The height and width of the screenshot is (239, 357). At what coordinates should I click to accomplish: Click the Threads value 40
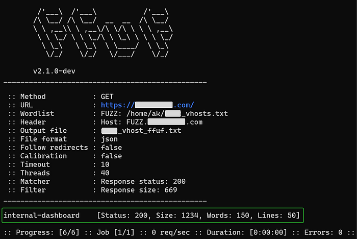(105, 173)
